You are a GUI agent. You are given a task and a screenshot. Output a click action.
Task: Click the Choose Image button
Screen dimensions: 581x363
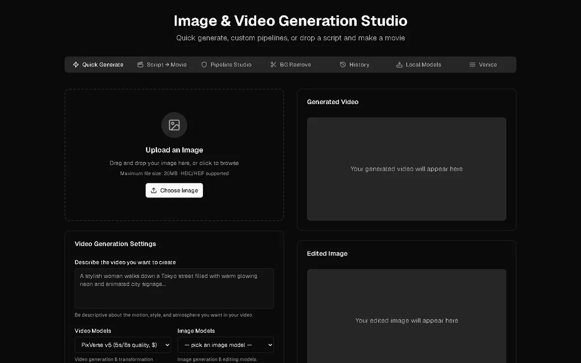coord(174,190)
